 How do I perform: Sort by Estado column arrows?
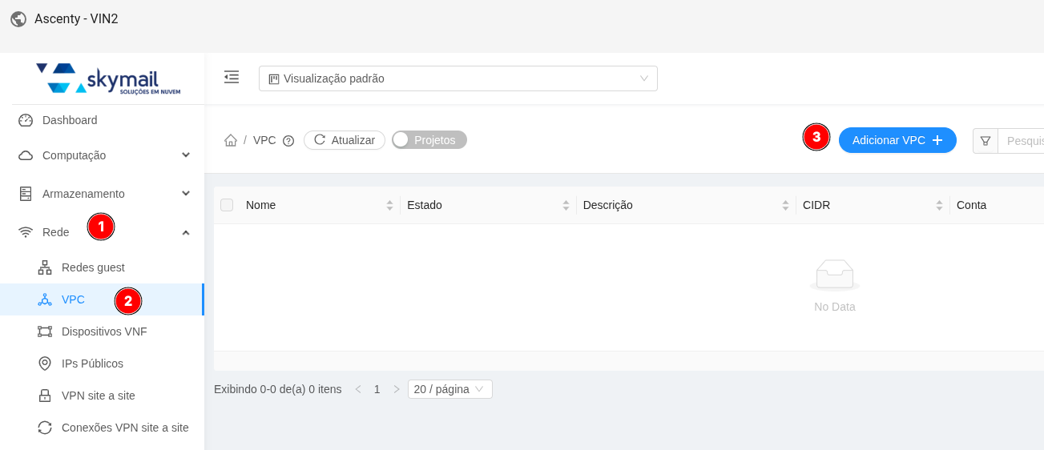566,205
